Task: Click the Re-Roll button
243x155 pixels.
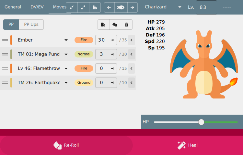Action: pyautogui.click(x=66, y=145)
